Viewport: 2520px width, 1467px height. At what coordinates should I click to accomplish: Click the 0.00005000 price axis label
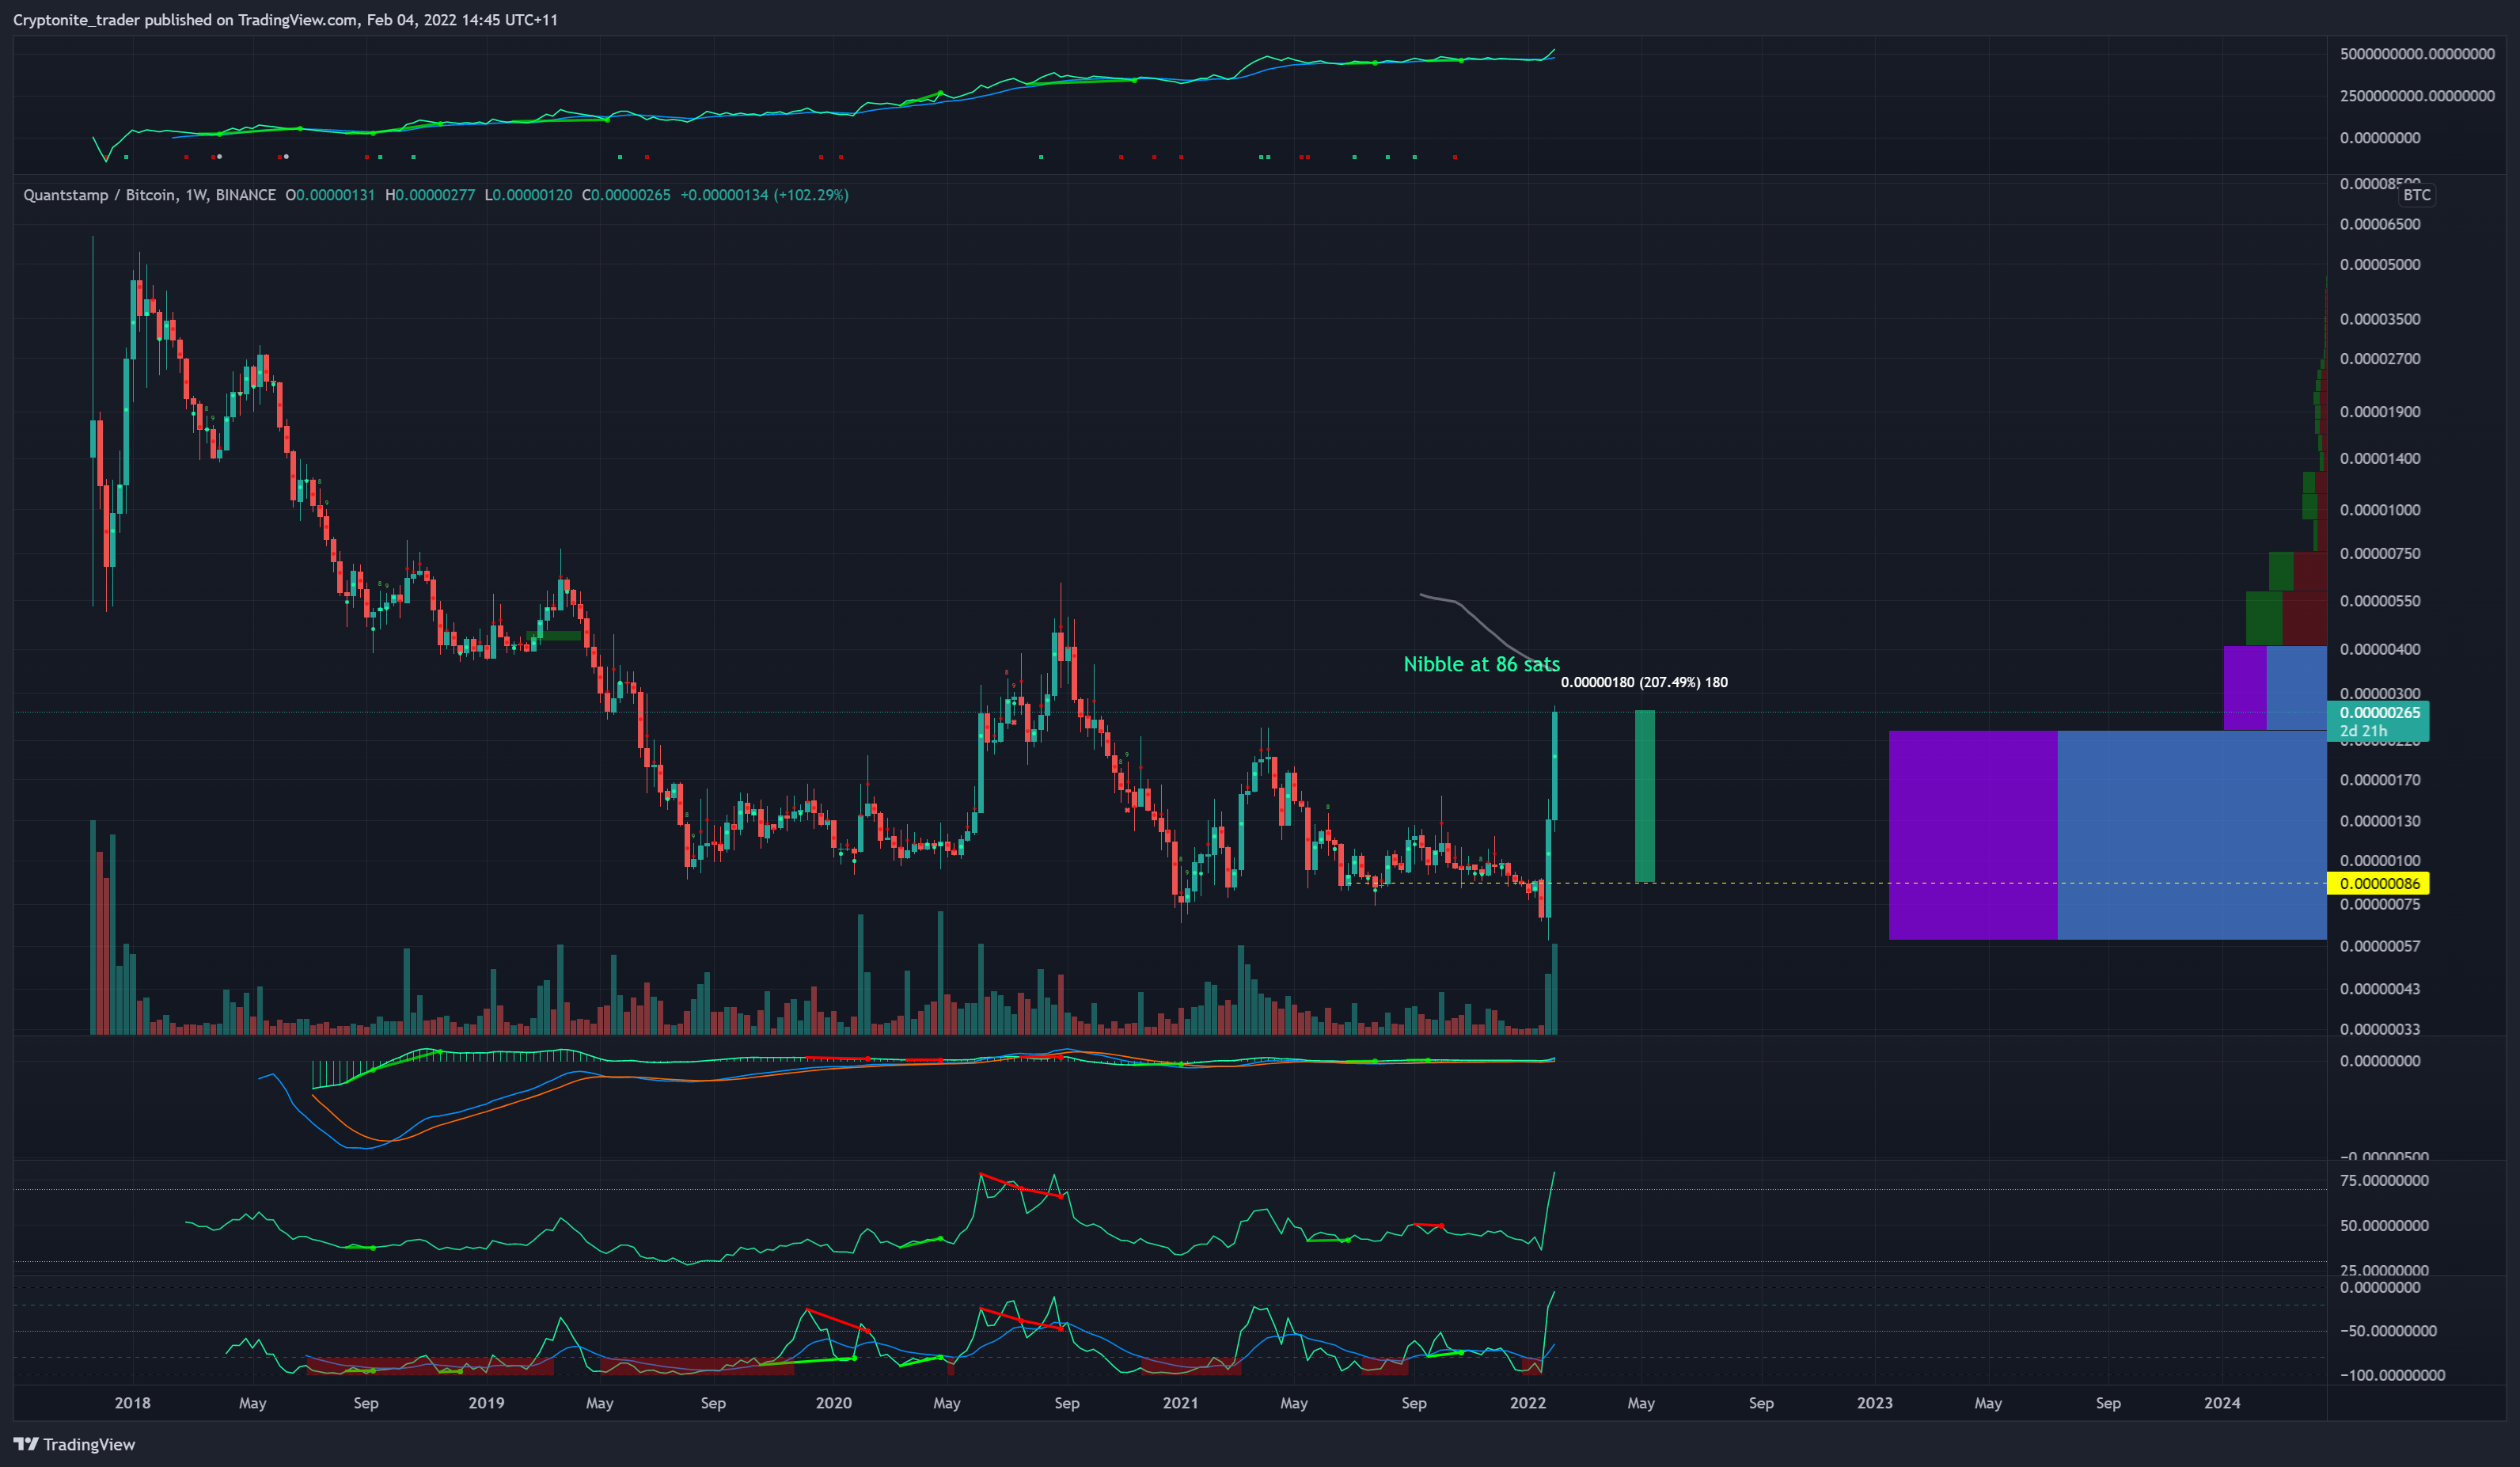(x=2380, y=265)
